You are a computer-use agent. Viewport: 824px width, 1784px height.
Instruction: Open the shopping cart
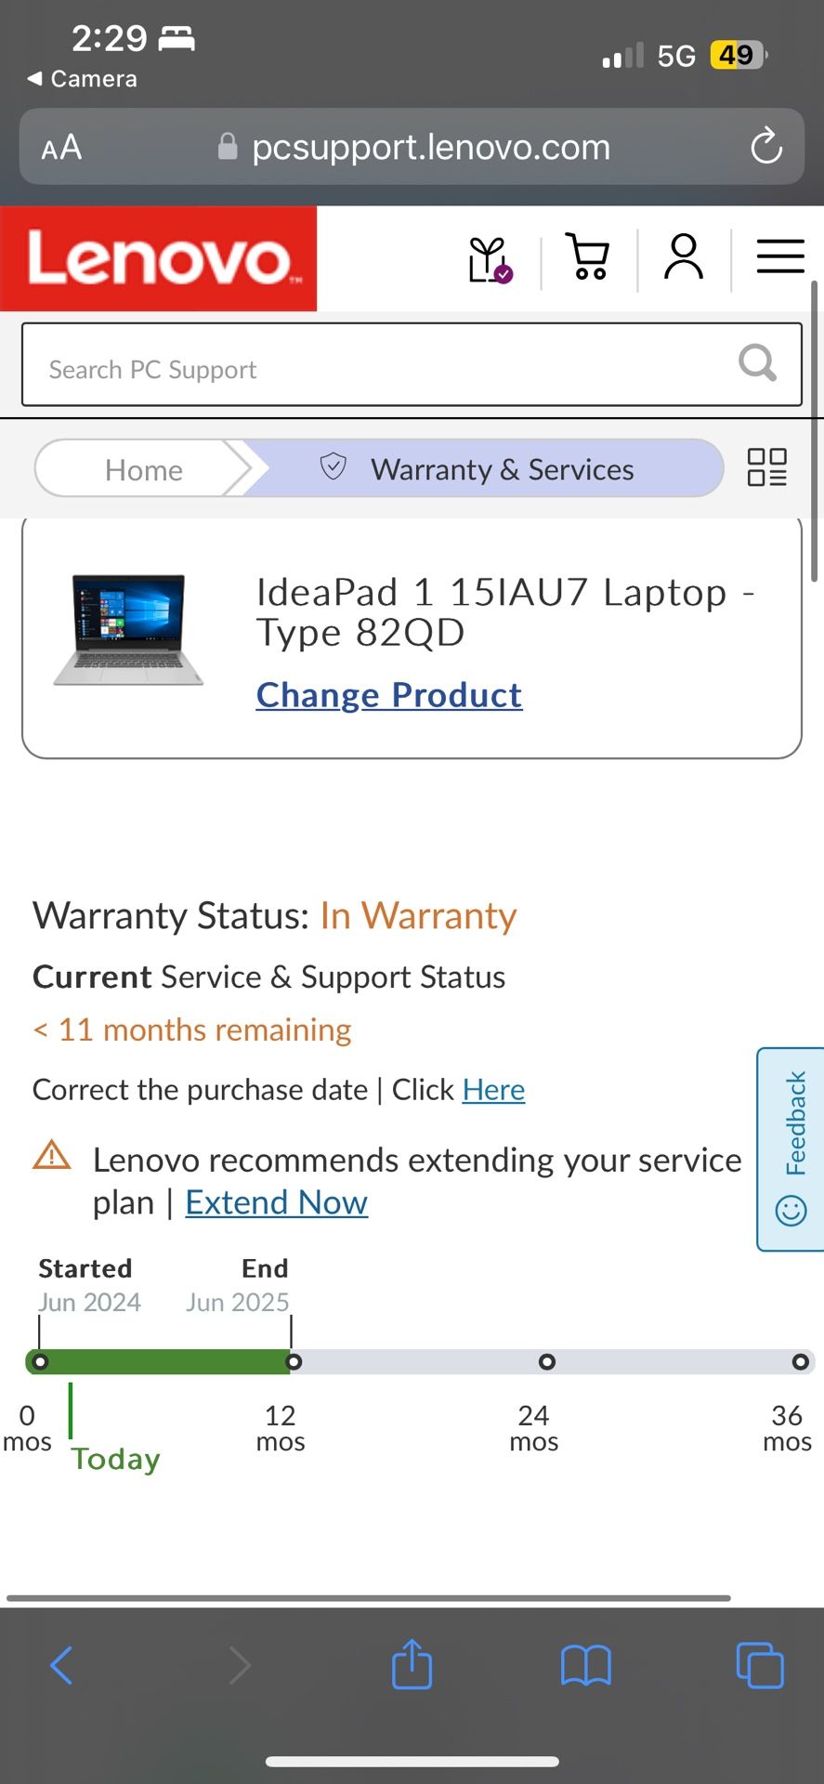point(588,256)
